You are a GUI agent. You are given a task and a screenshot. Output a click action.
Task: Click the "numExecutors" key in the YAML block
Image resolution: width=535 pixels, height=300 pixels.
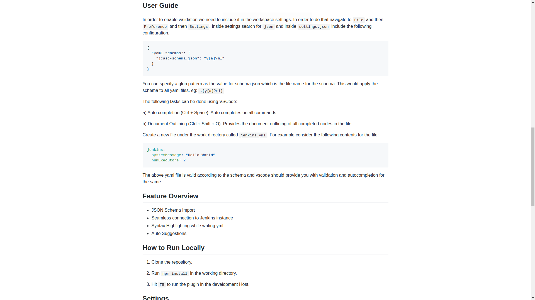coord(165,160)
